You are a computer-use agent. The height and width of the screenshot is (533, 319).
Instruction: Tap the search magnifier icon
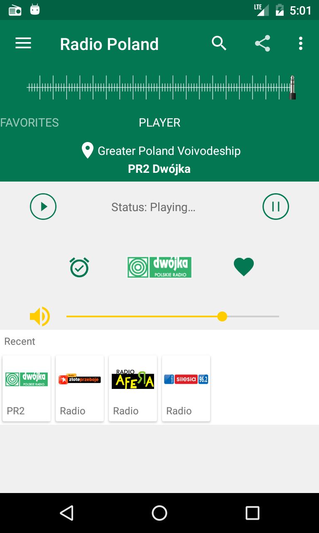coord(219,43)
